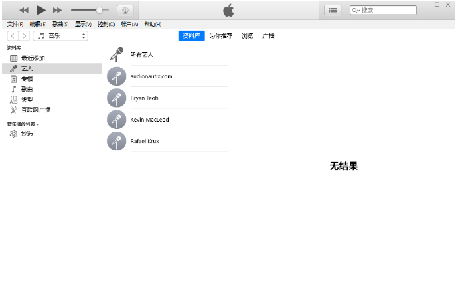Select the 资料库 tab
Image resolution: width=458 pixels, height=301 pixels.
coord(192,36)
